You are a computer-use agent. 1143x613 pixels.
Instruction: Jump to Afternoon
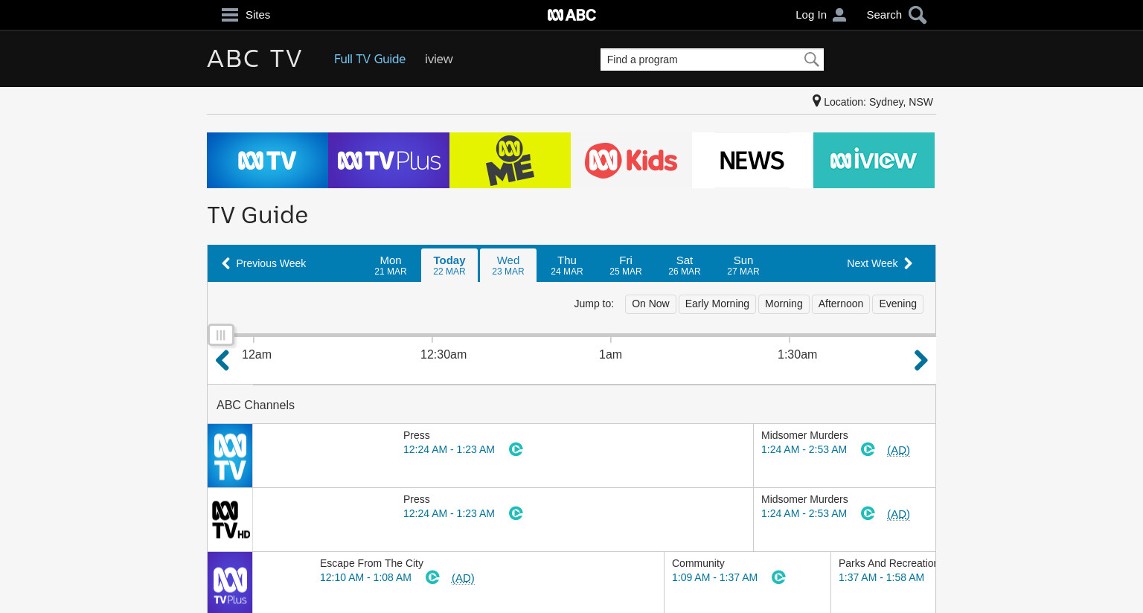pos(841,304)
